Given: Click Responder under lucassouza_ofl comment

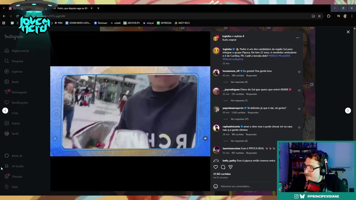Looking at the screenshot, I should 251,76.
